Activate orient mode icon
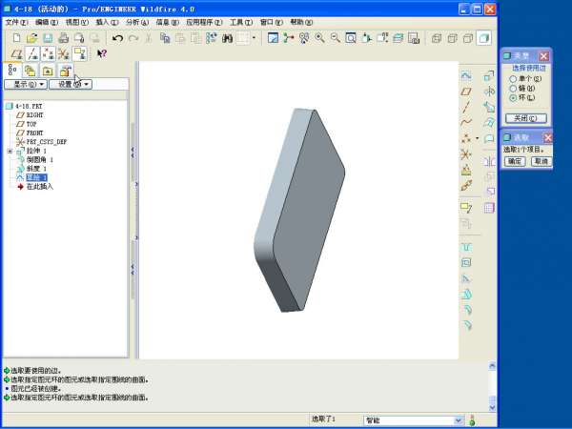The width and height of the screenshot is (572, 429). click(304, 37)
